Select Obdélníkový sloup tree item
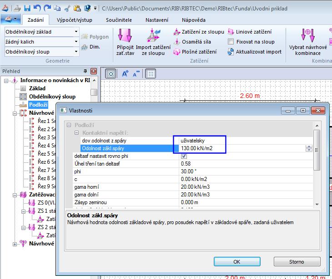The height and width of the screenshot is (279, 332). point(52,97)
